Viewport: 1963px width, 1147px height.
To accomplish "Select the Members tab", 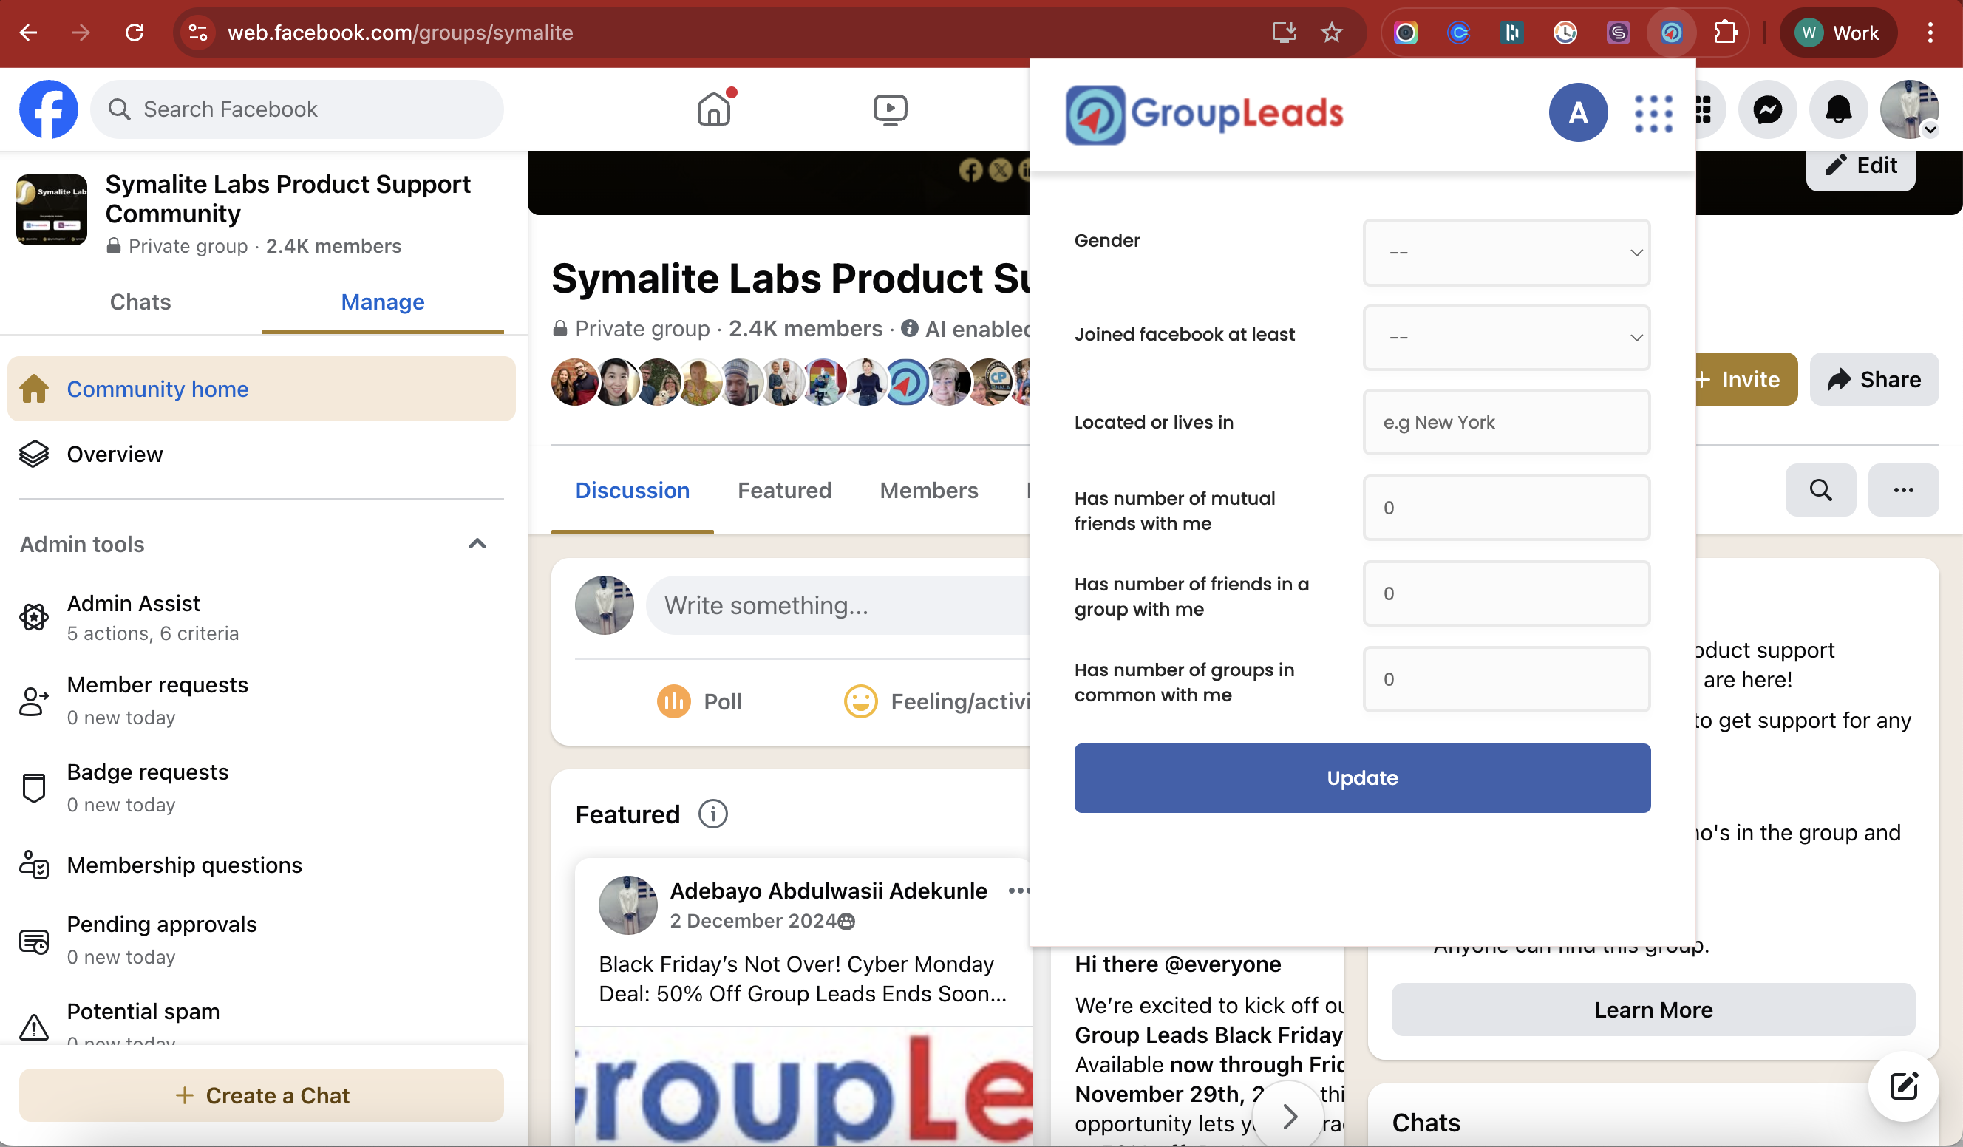I will (928, 491).
